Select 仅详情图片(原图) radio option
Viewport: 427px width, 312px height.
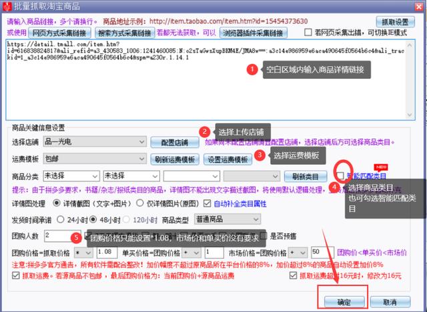tap(139, 203)
